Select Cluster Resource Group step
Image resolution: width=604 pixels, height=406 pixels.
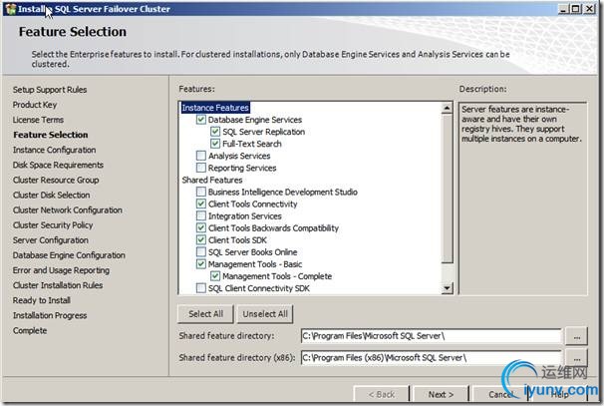coord(56,181)
